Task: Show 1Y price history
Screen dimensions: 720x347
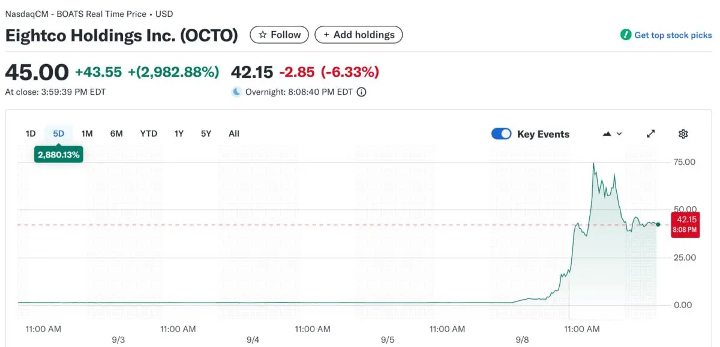Action: click(x=179, y=134)
